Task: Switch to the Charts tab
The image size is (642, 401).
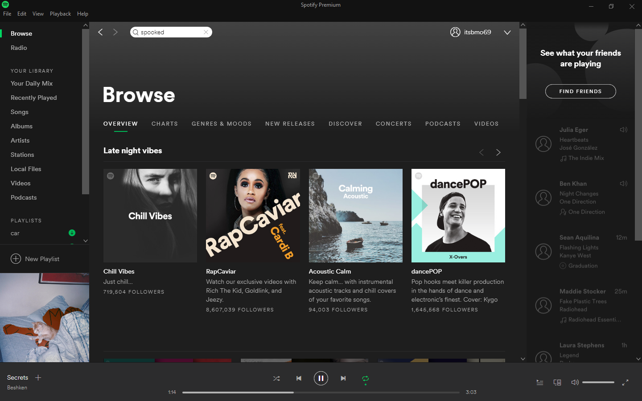Action: [x=165, y=124]
